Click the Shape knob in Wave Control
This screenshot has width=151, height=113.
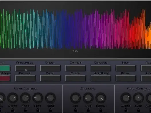(13, 98)
